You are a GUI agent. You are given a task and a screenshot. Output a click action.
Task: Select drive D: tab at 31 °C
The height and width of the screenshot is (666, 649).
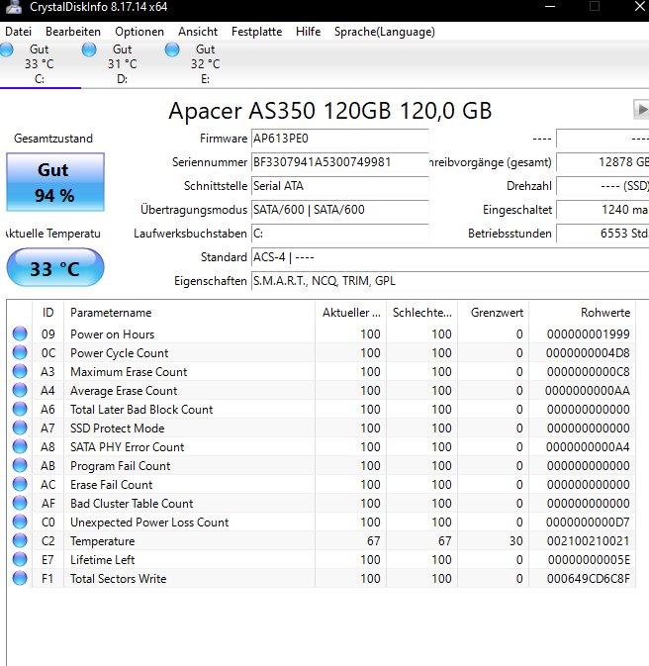(x=122, y=64)
